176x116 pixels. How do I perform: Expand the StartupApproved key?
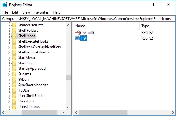pyautogui.click(x=9, y=69)
